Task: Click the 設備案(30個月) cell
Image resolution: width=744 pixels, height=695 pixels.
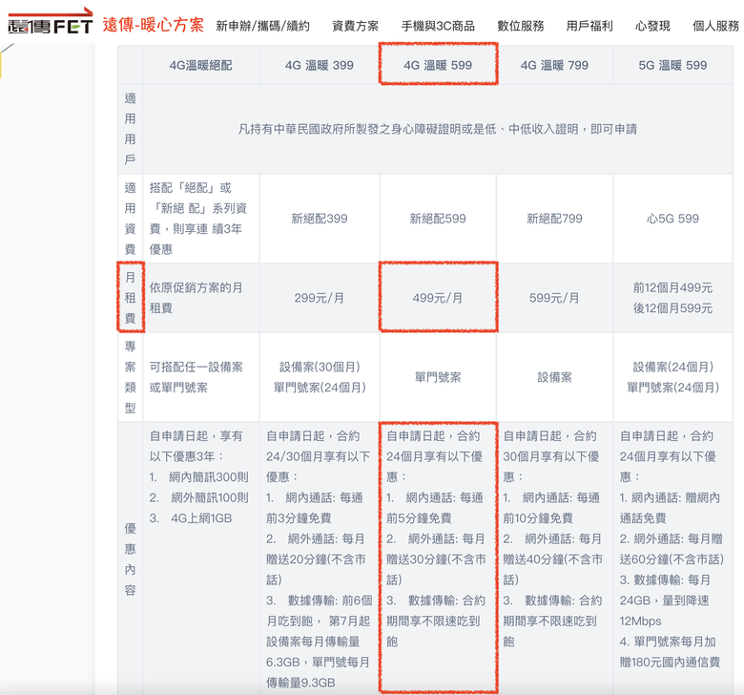Action: coord(319,377)
